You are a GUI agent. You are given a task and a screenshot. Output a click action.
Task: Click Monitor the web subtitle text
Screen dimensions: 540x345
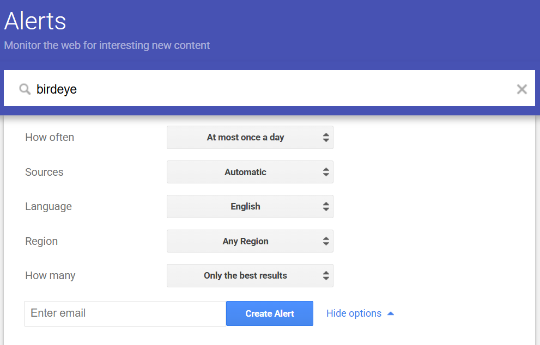pyautogui.click(x=107, y=45)
